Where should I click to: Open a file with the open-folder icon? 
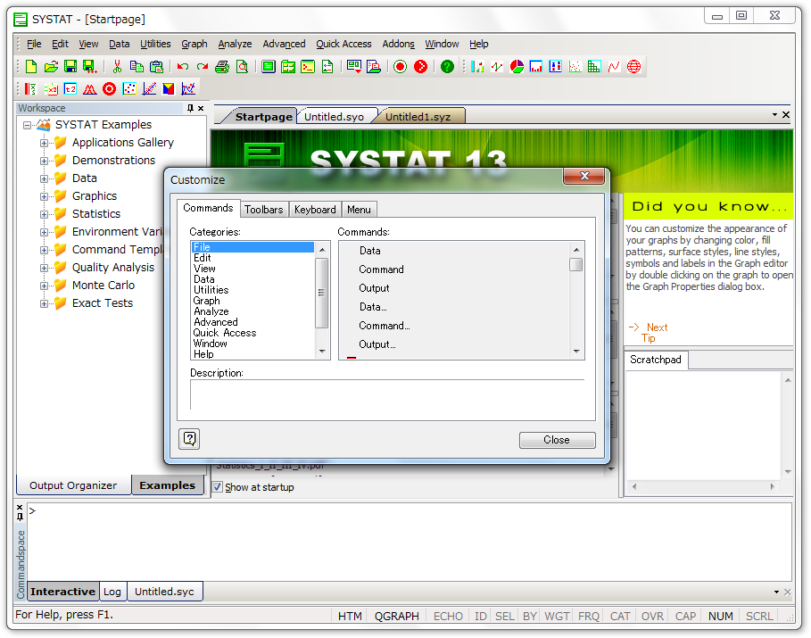point(51,67)
